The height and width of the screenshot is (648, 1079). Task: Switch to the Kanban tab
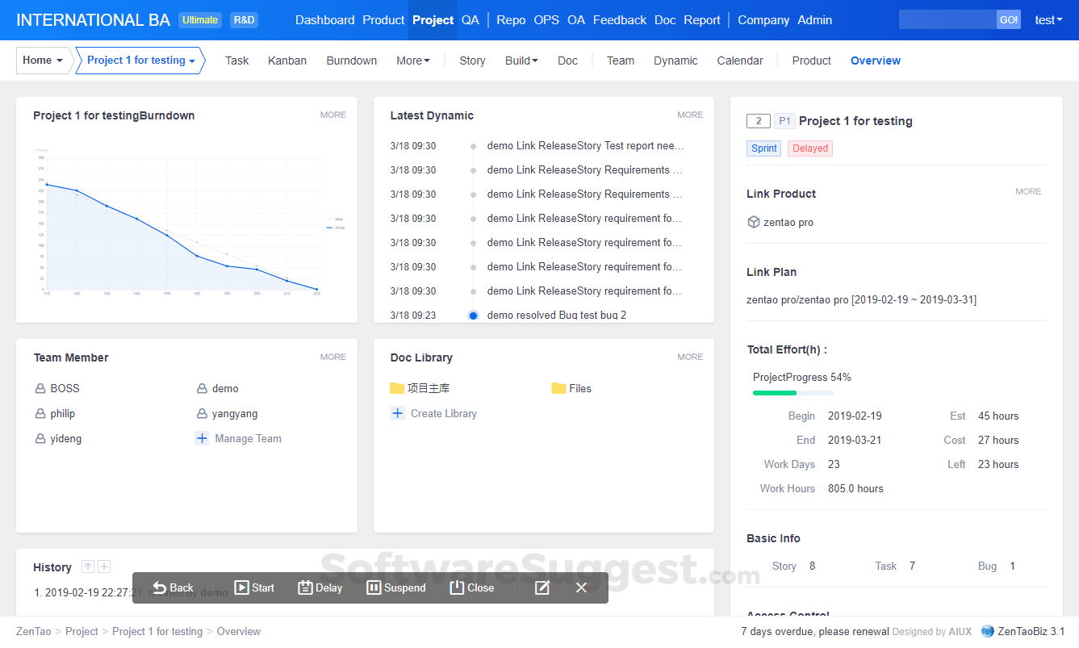point(287,61)
